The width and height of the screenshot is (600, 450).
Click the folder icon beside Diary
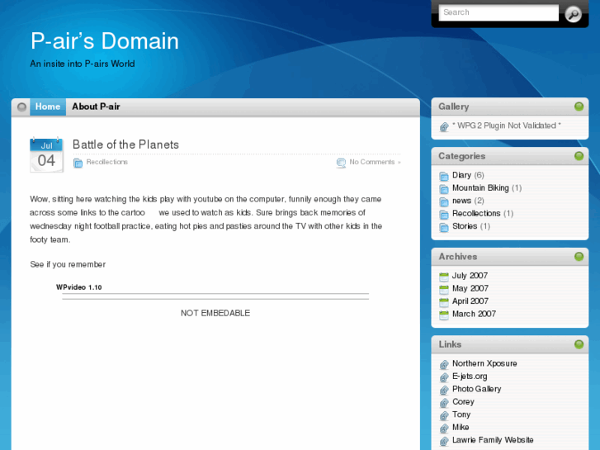tap(444, 176)
